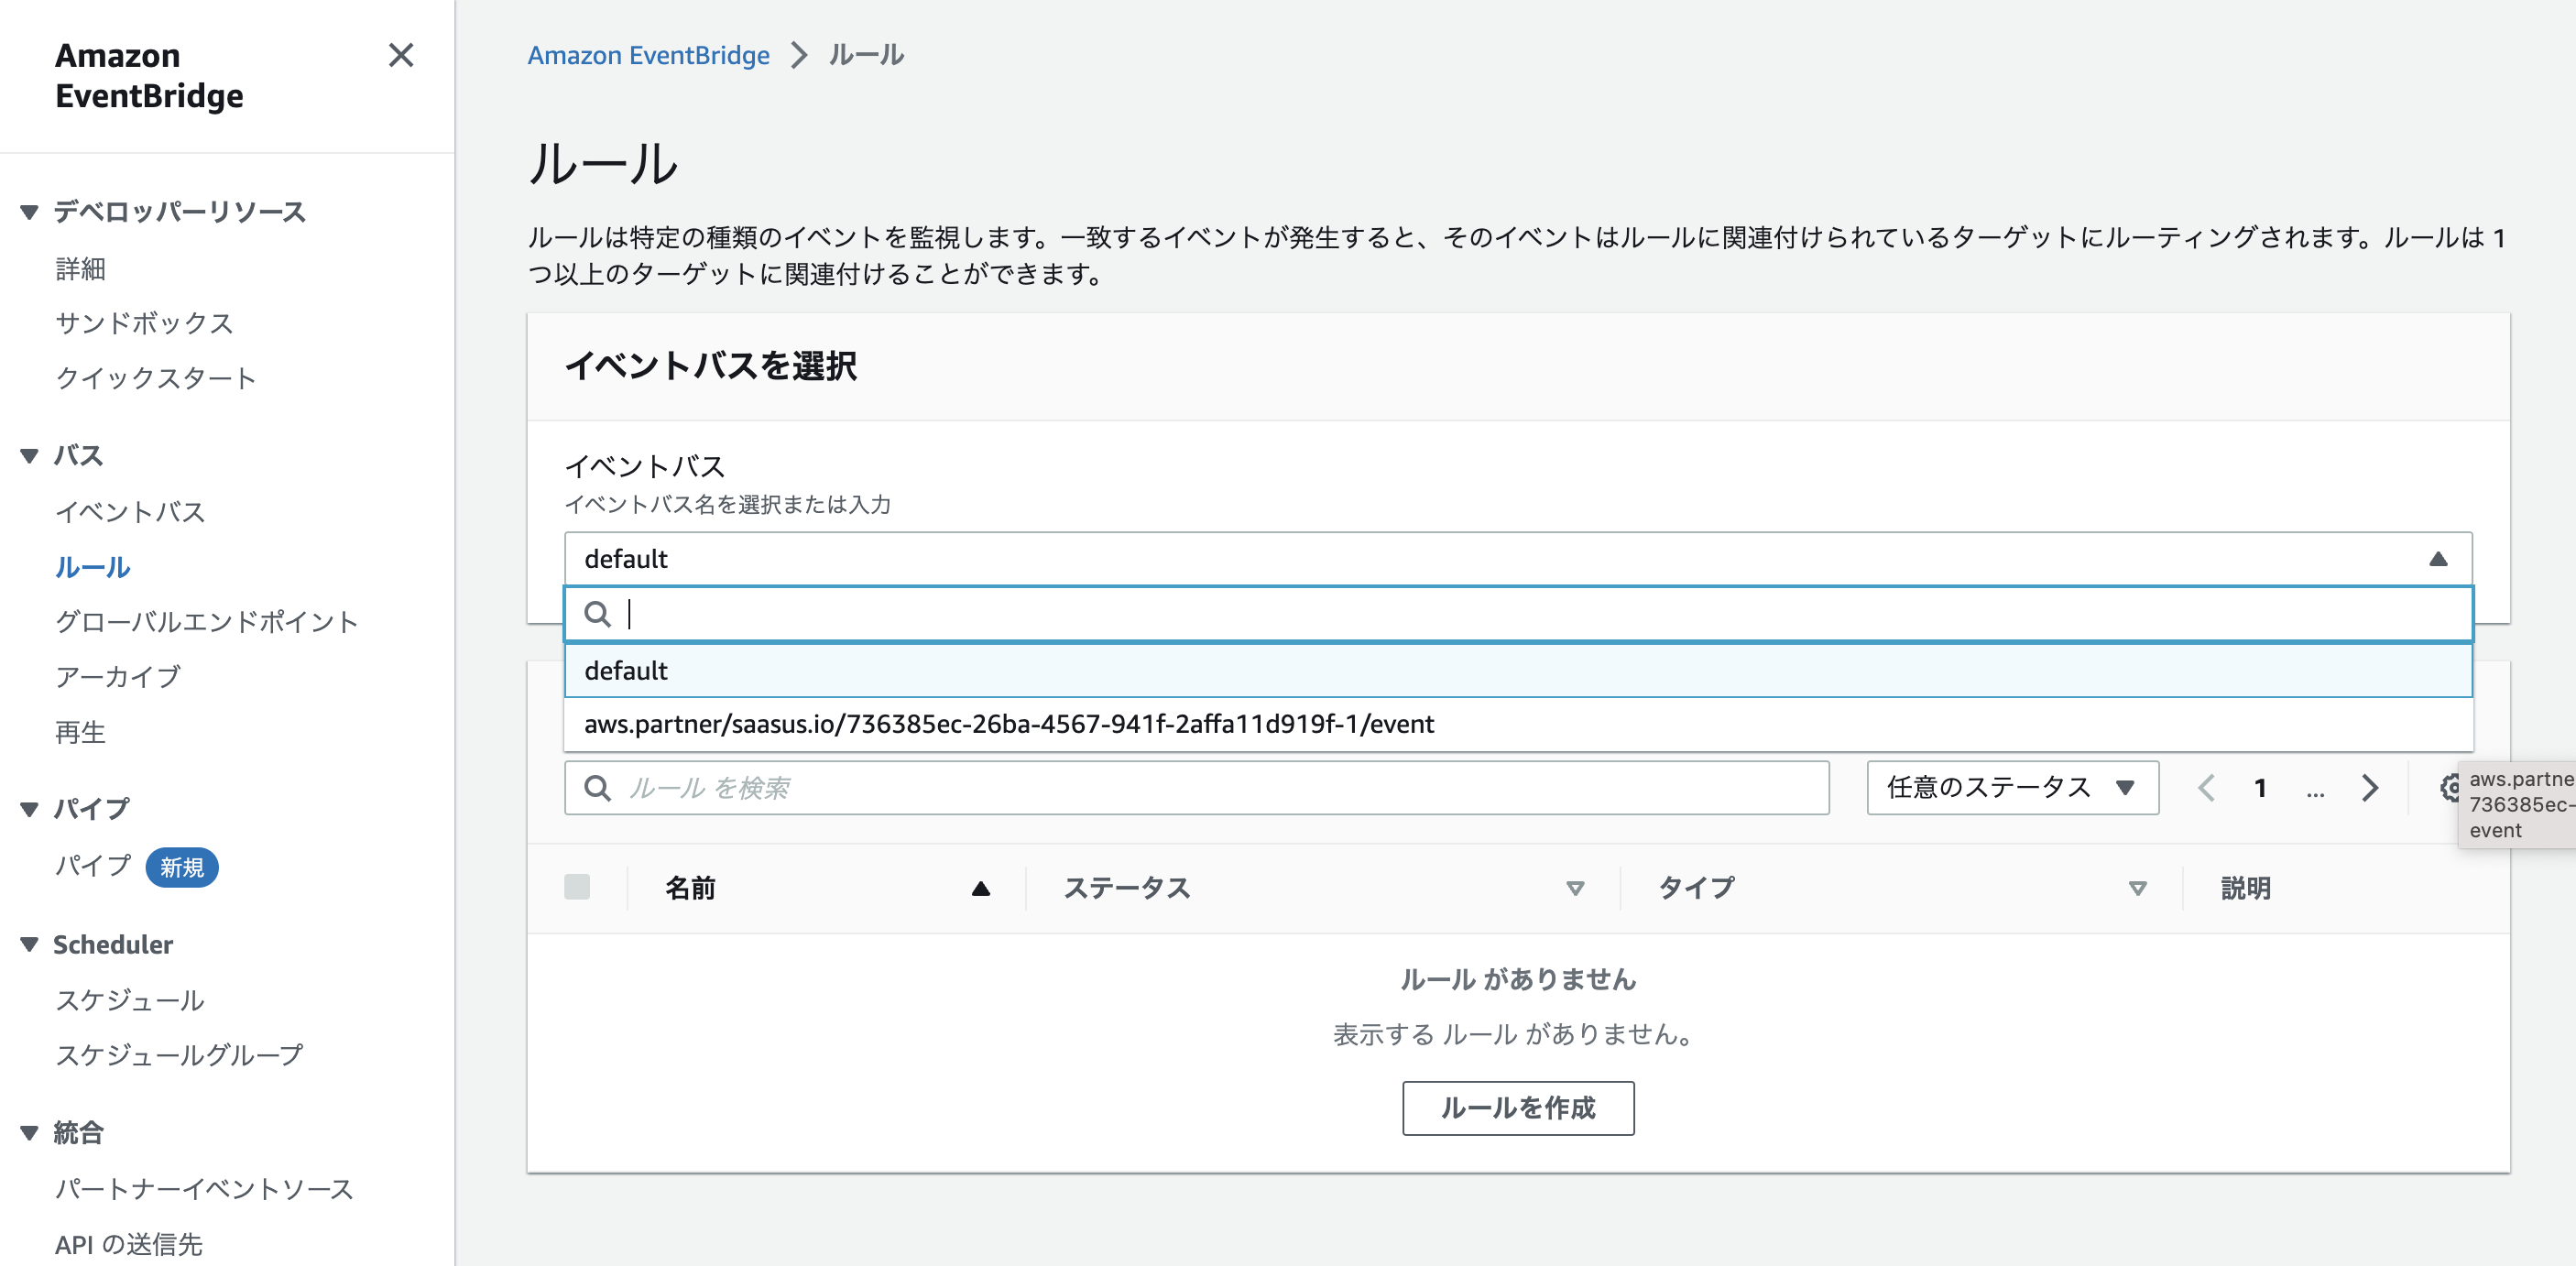This screenshot has height=1266, width=2576.
Task: Click the 説明 column header
Action: 2246,888
